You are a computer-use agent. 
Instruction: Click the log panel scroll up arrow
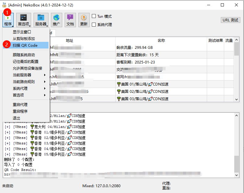(237, 115)
